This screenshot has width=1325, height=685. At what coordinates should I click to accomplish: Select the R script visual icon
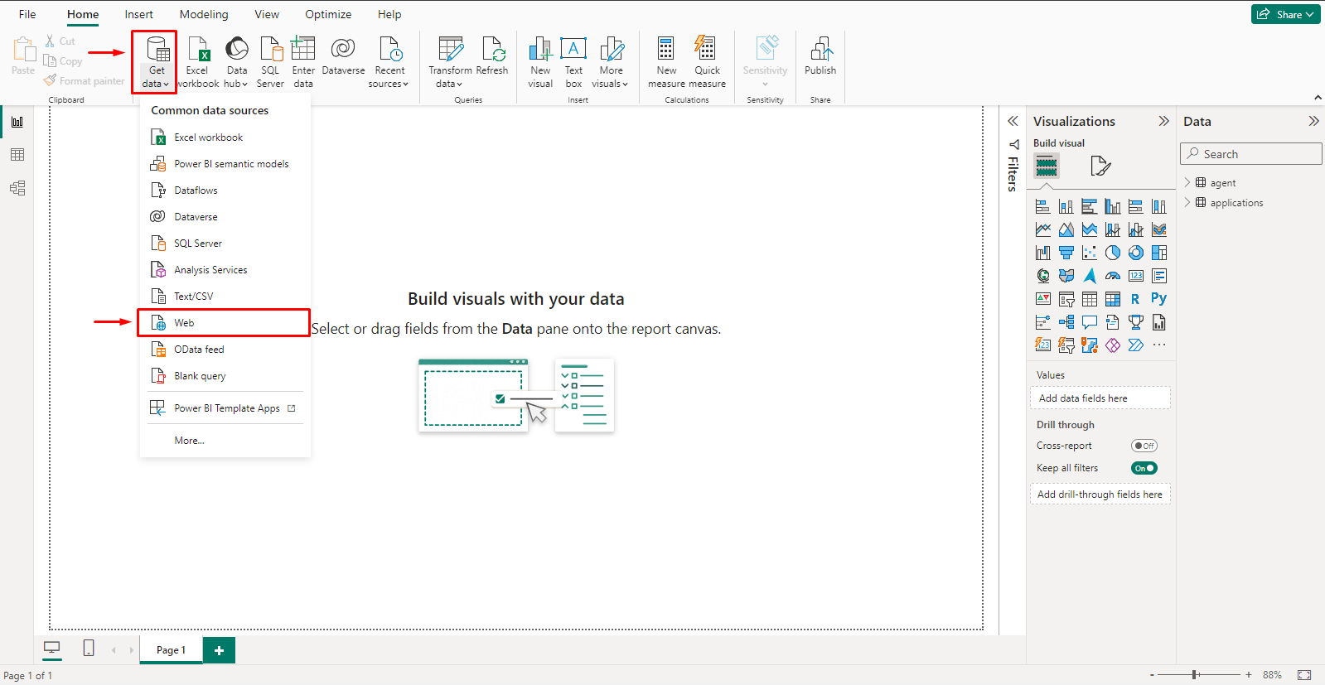coord(1135,299)
